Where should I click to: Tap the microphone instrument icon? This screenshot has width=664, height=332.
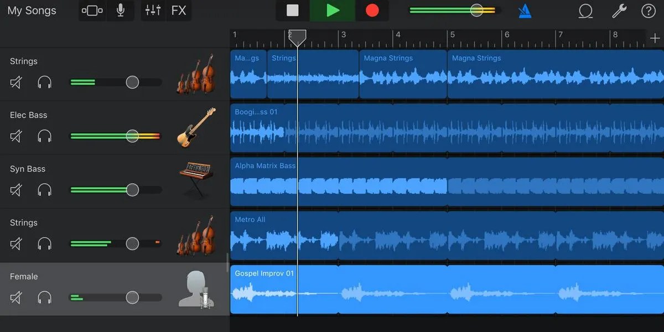[x=121, y=11]
